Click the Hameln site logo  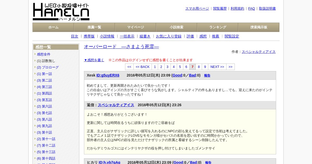tap(61, 12)
